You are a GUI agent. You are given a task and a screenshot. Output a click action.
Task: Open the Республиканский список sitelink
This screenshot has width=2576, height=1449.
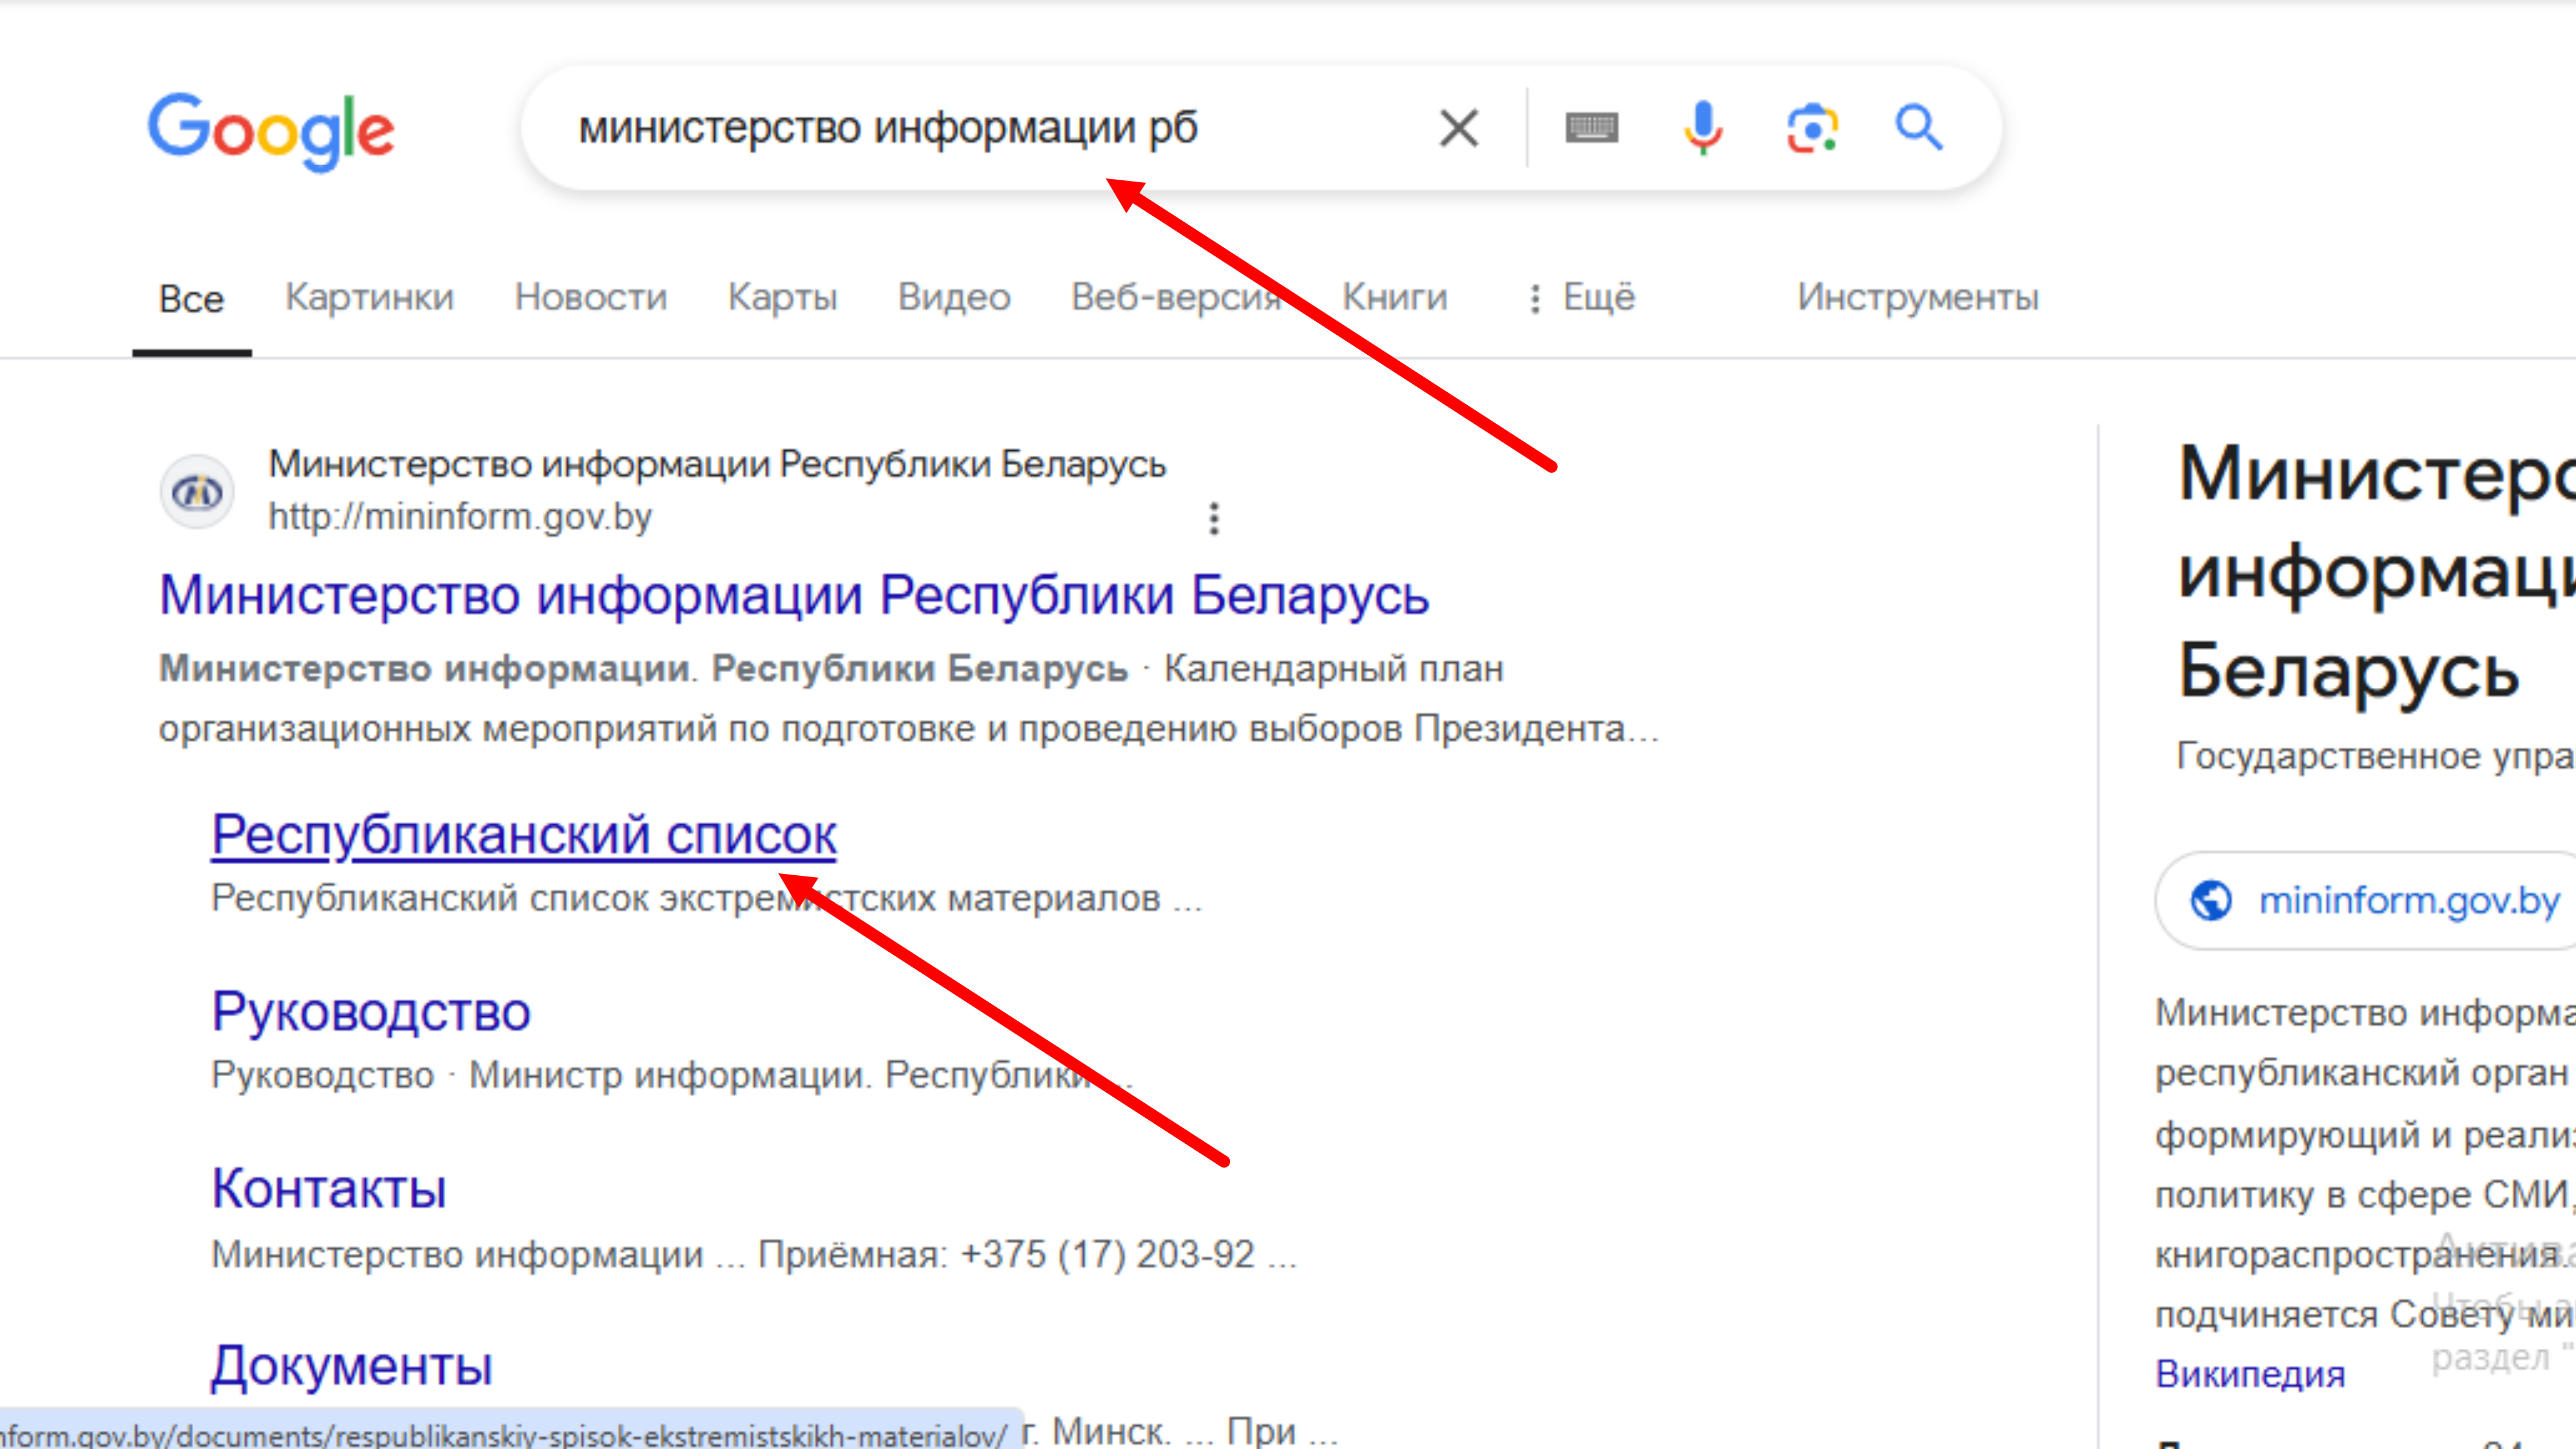tap(523, 834)
